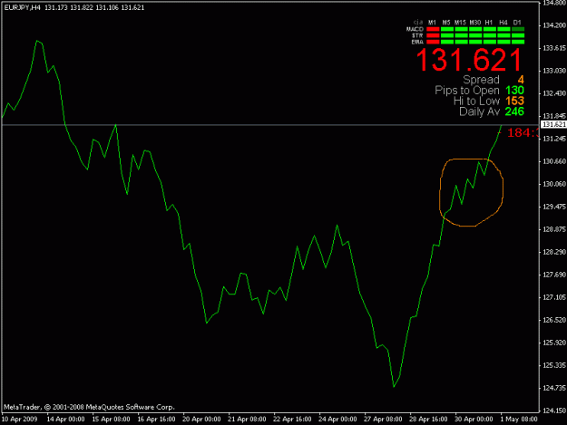
Task: Click the dark green MACD bar for D1
Action: click(x=518, y=29)
